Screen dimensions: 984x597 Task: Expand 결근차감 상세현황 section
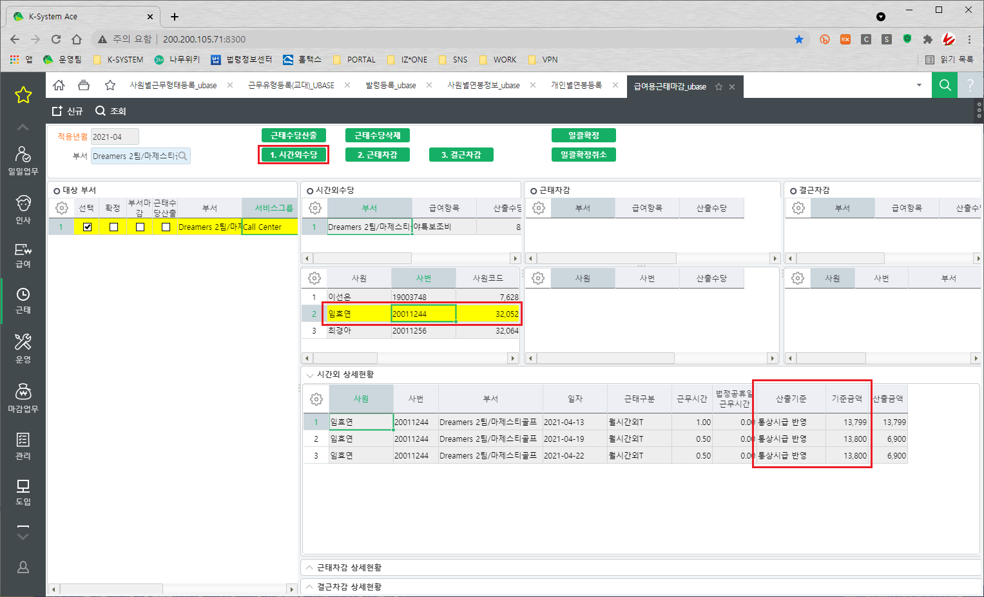(x=310, y=587)
